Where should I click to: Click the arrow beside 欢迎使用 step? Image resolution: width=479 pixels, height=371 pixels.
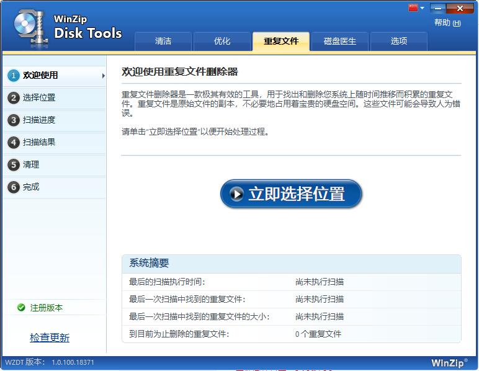103,76
